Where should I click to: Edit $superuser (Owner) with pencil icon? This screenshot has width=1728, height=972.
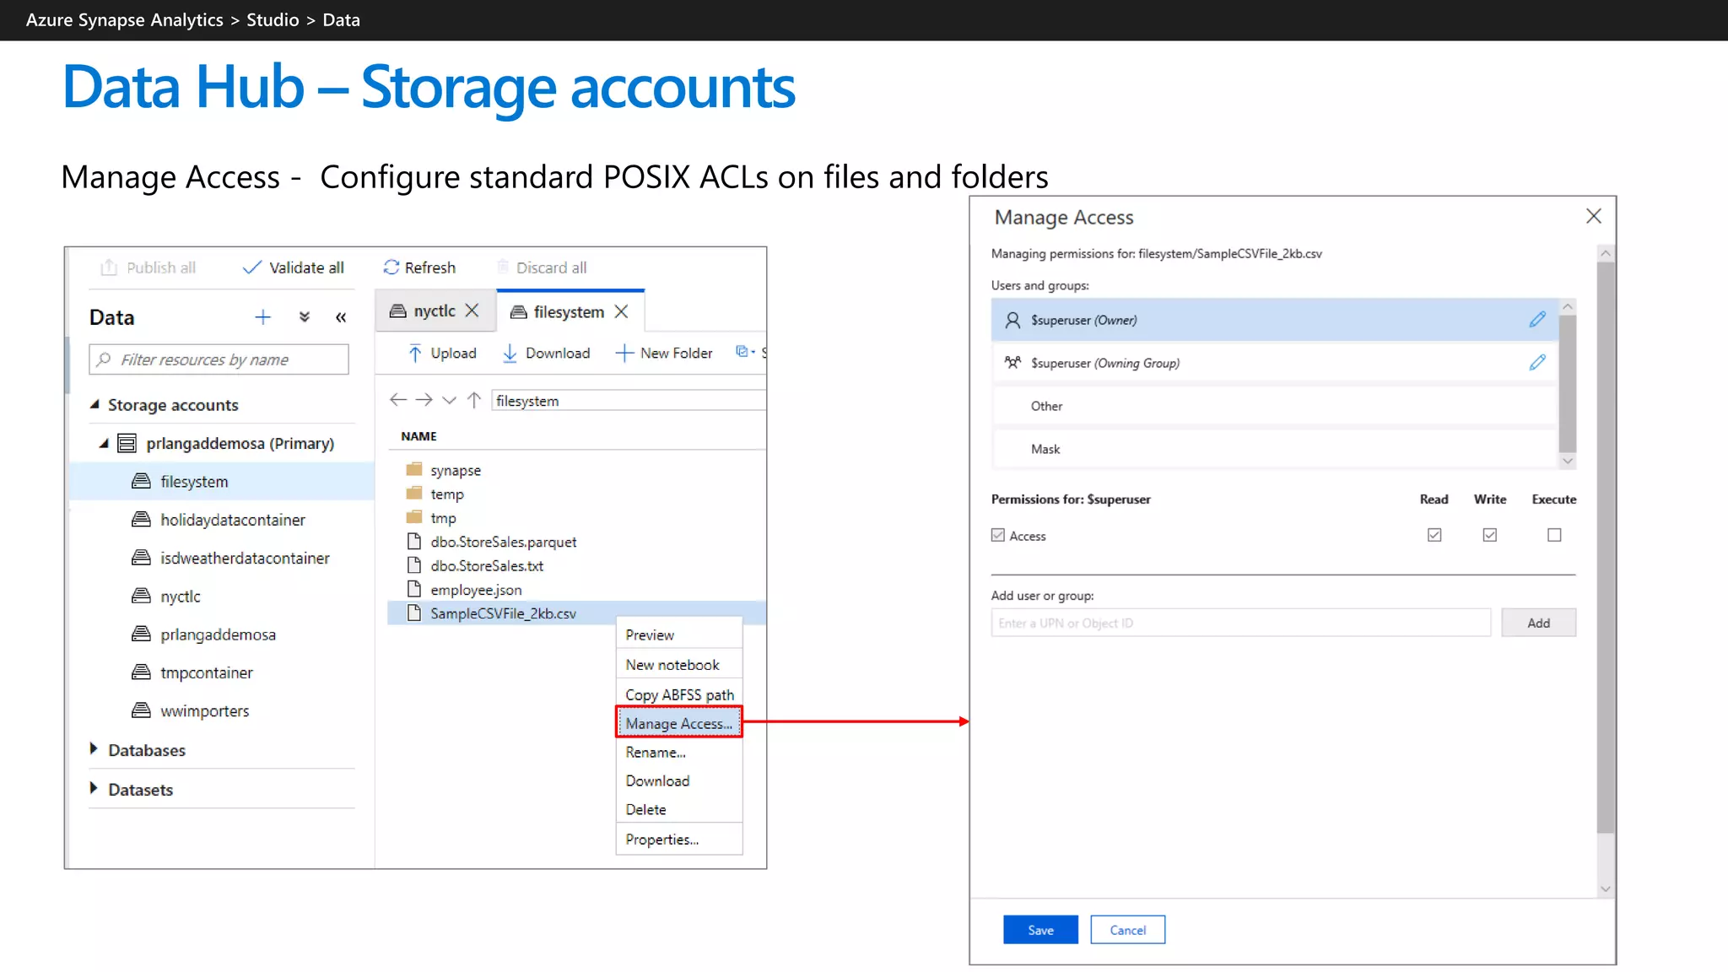click(1537, 320)
